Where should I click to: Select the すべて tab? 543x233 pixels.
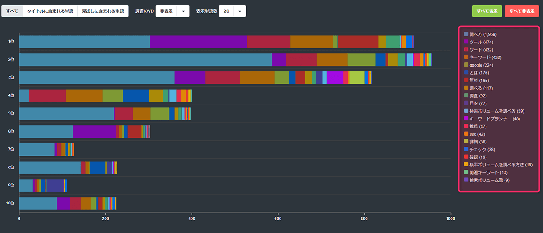tap(12, 11)
